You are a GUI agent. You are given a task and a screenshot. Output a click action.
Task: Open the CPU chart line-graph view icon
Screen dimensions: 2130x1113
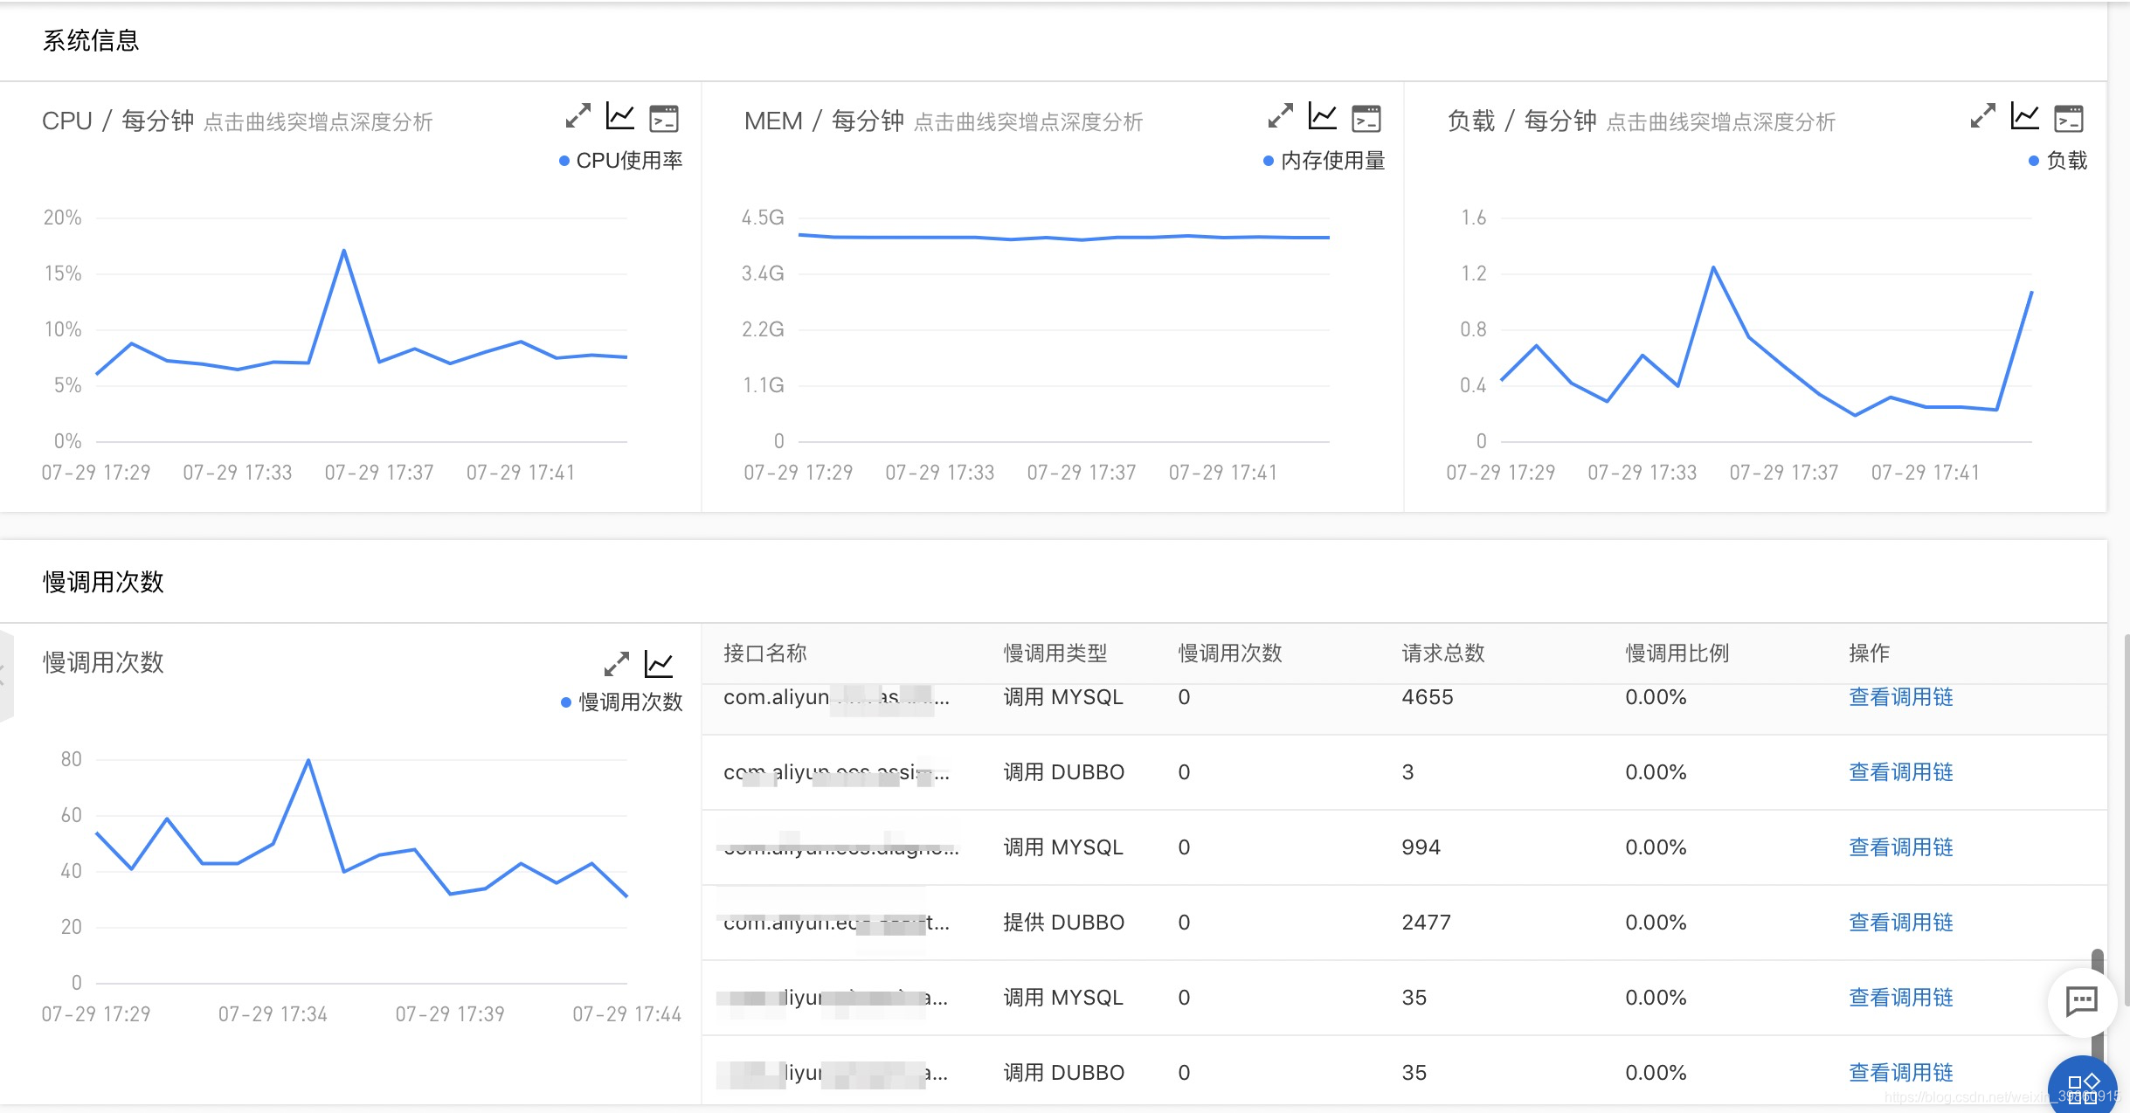coord(620,116)
